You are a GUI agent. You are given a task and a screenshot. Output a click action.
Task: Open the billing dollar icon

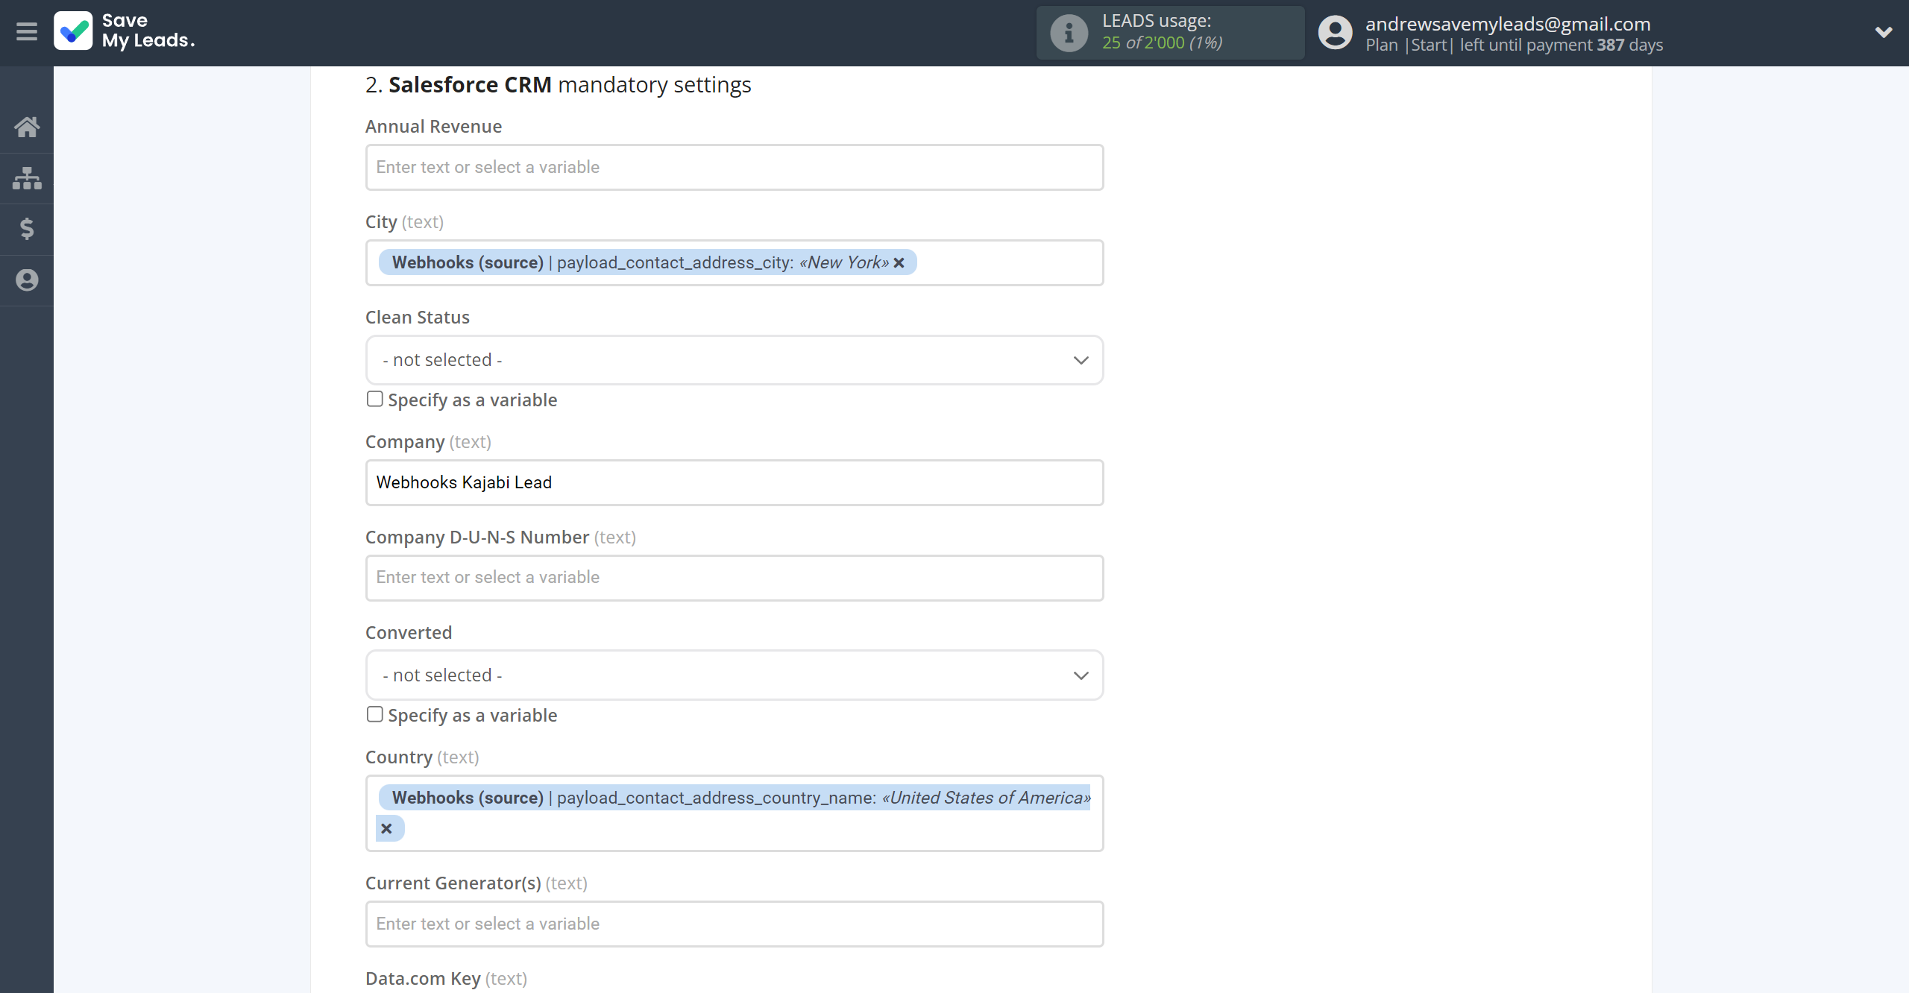(x=27, y=229)
